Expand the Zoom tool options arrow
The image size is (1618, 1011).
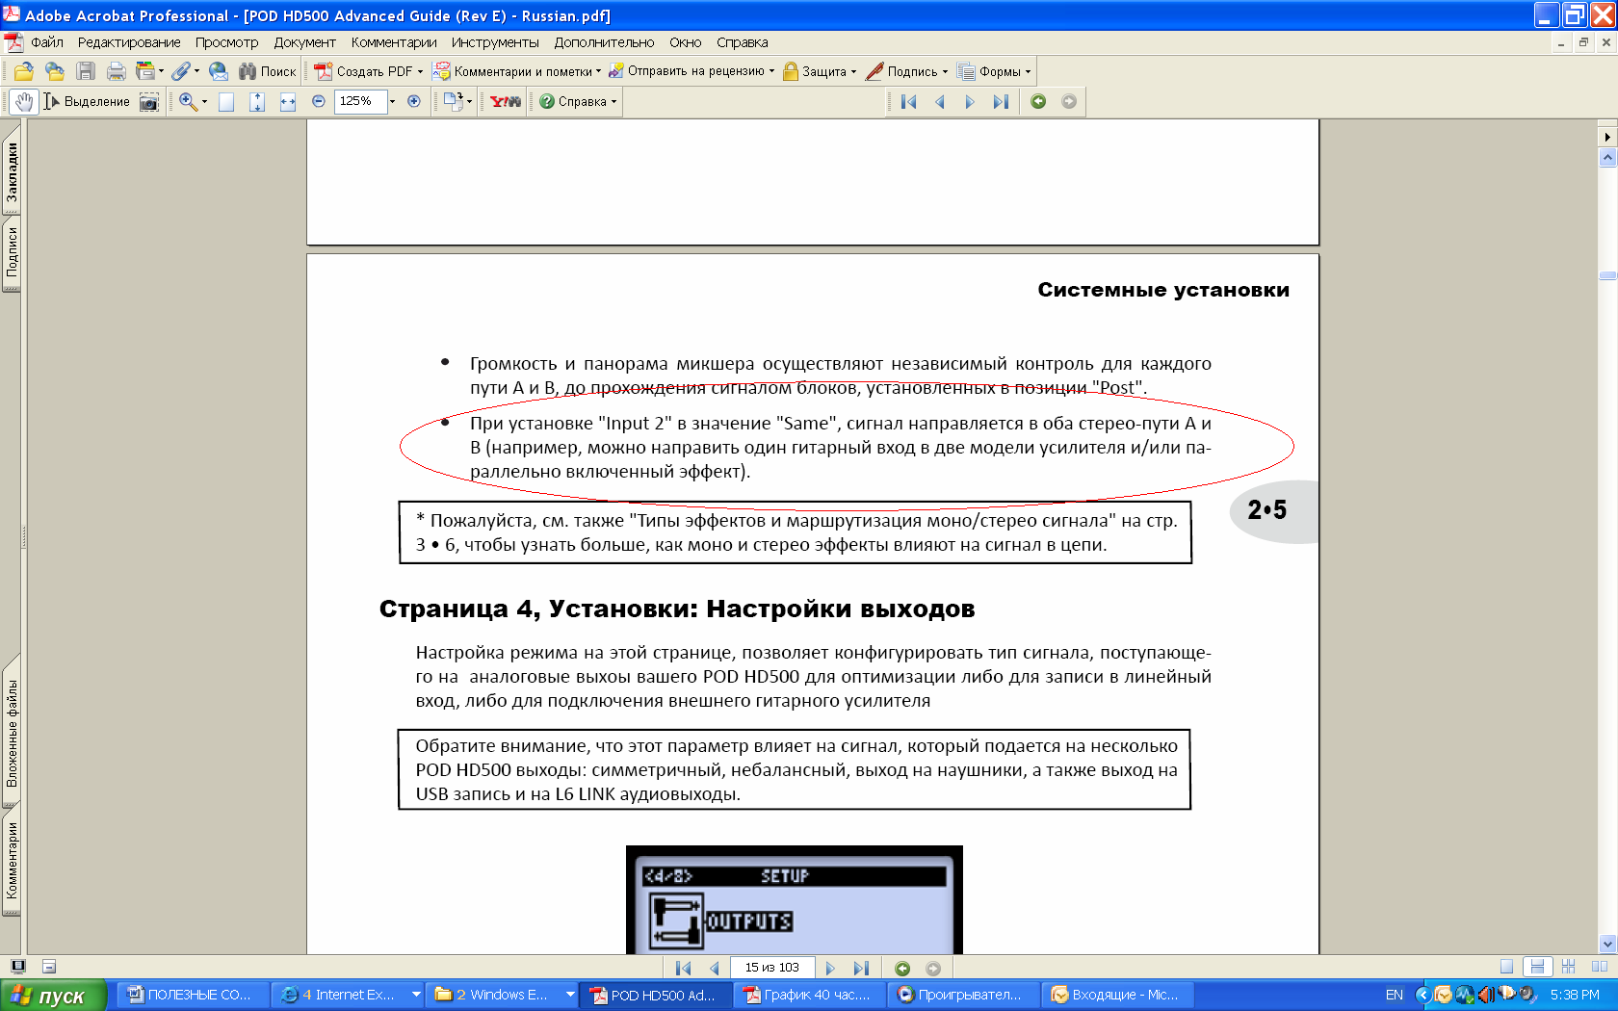[x=204, y=101]
